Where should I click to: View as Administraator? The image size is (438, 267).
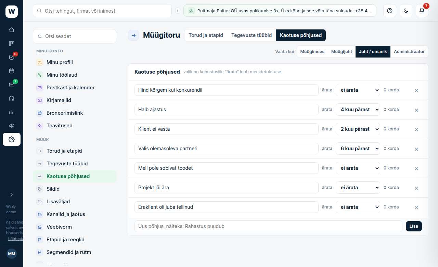click(x=409, y=52)
